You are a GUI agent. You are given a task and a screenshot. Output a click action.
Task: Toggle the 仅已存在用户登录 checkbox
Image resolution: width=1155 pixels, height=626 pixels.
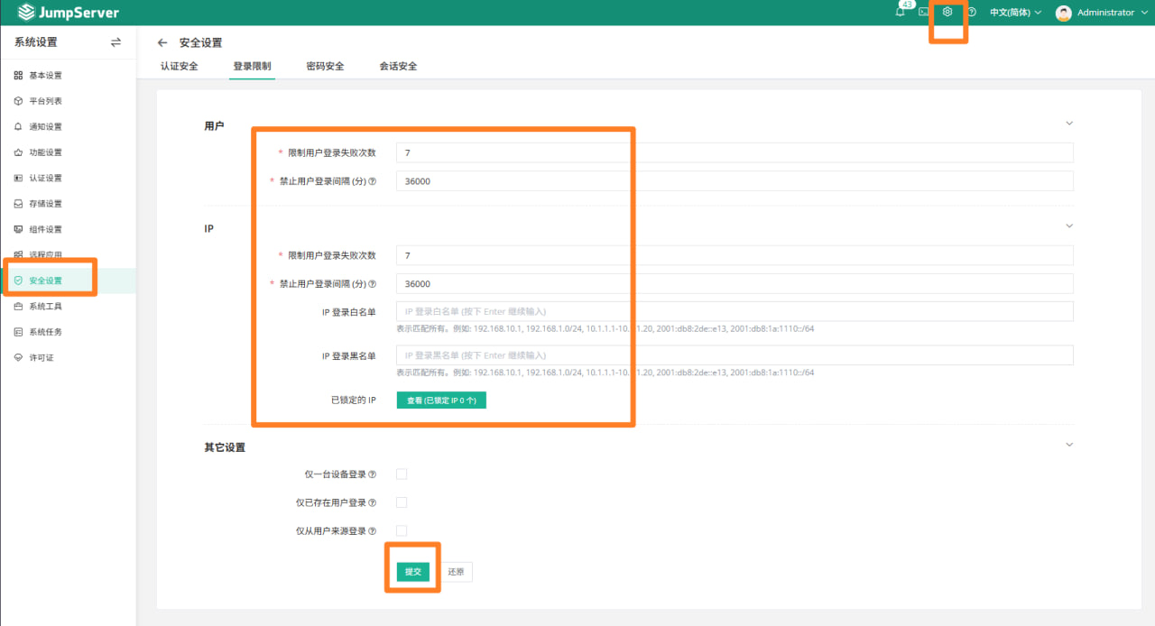(x=402, y=502)
